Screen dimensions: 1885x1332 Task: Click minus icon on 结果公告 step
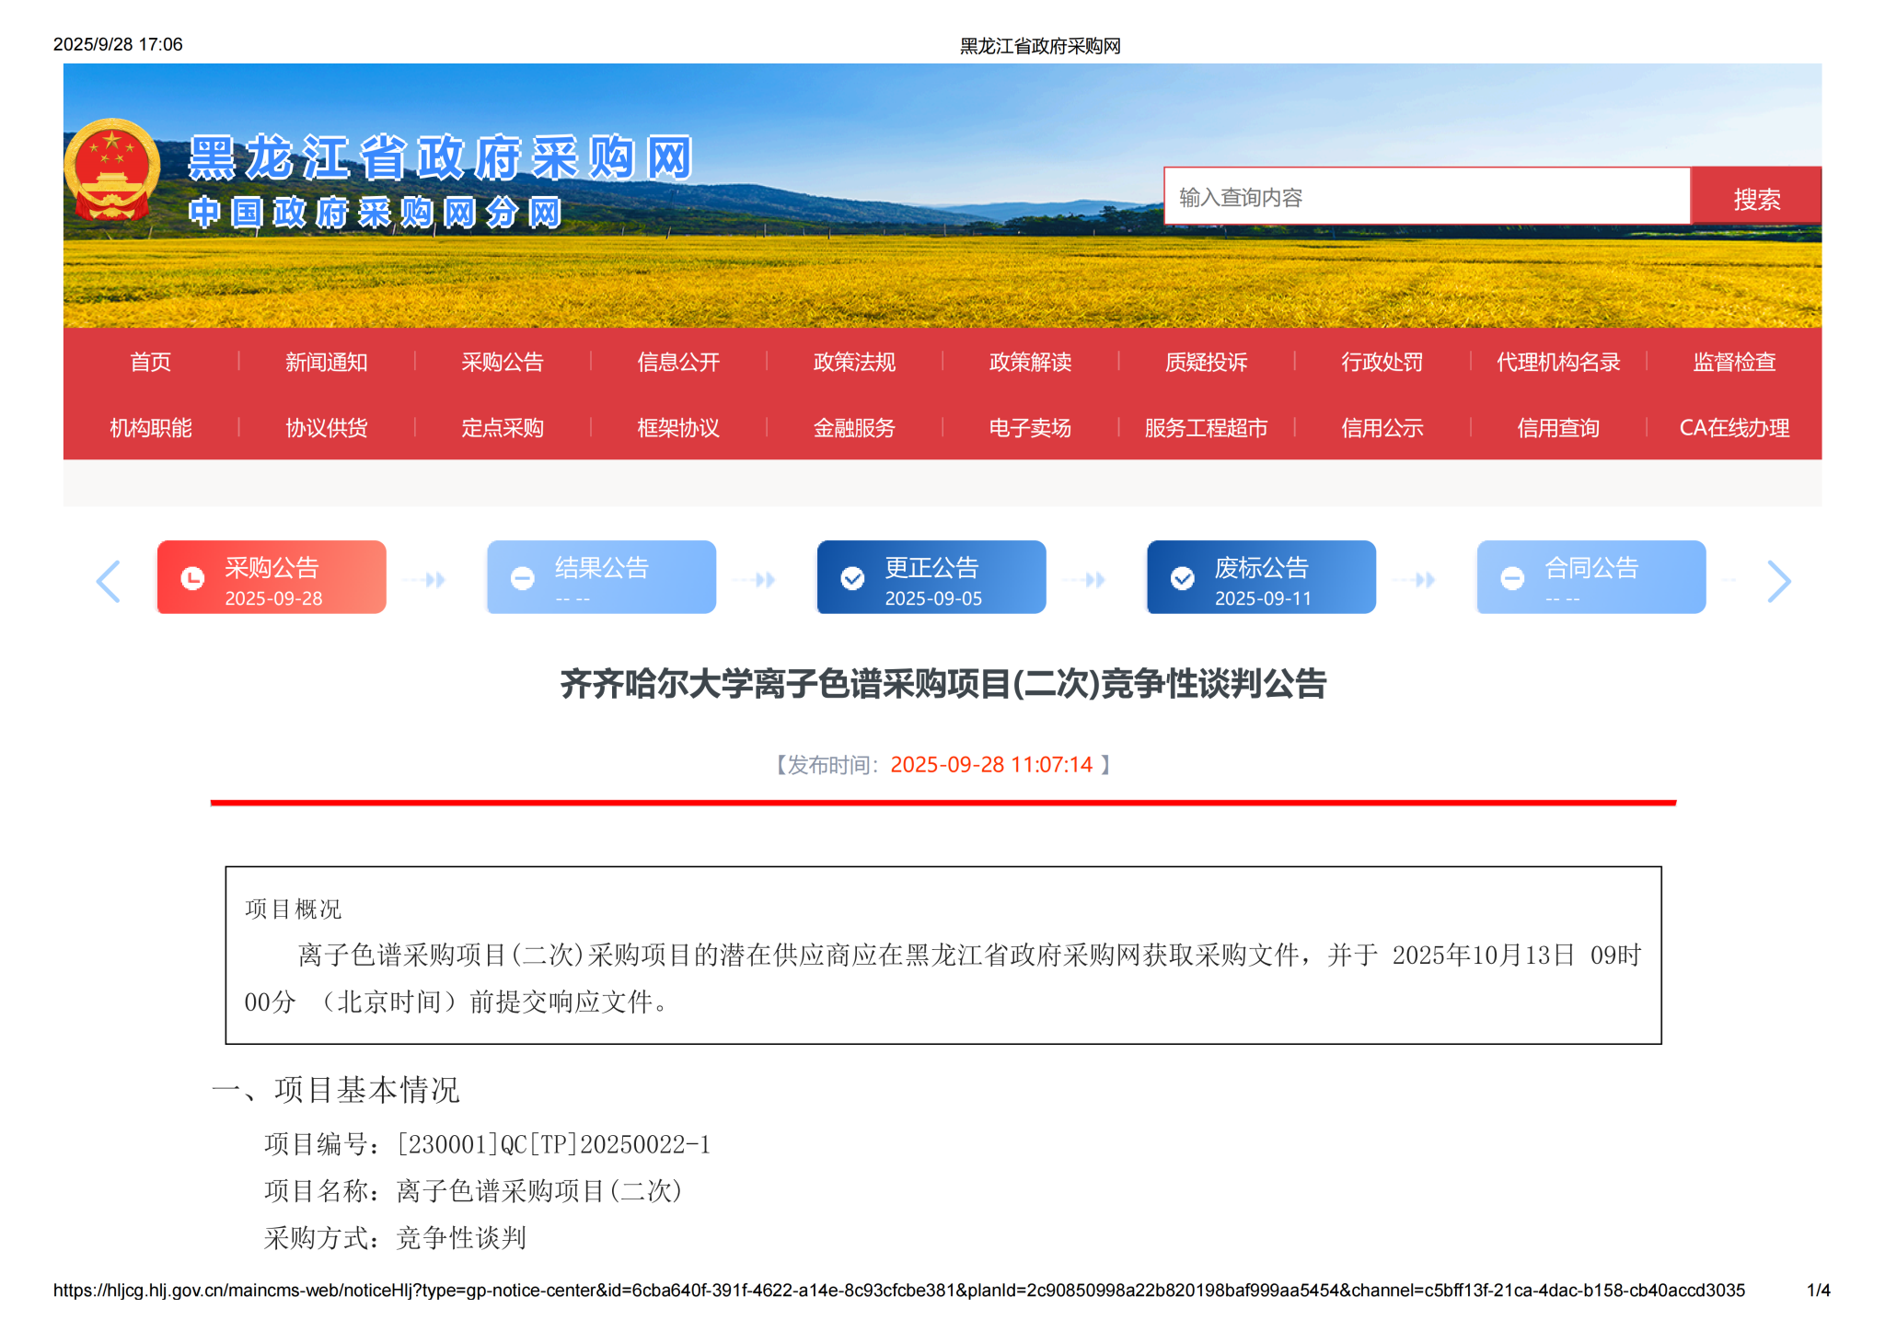(x=523, y=578)
